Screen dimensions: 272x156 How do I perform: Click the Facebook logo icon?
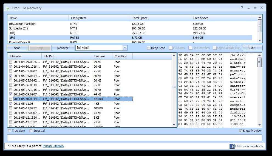[232, 146]
